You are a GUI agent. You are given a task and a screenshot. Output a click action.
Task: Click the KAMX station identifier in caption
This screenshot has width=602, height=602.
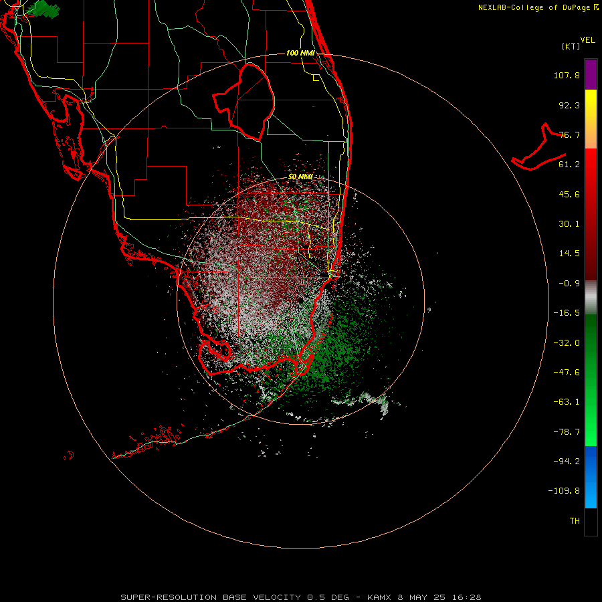(x=379, y=597)
